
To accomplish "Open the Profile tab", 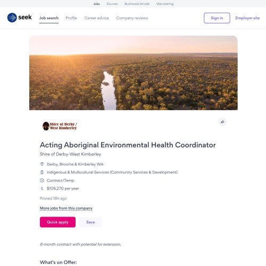I will point(71,18).
